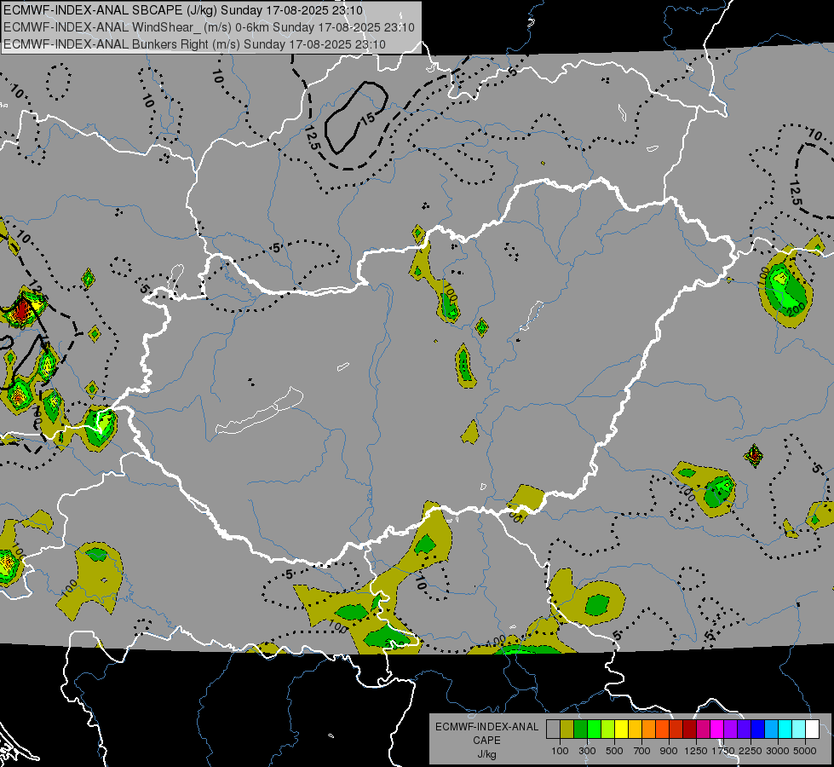Select the dark red legend swatch
The width and height of the screenshot is (834, 767).
tap(689, 730)
